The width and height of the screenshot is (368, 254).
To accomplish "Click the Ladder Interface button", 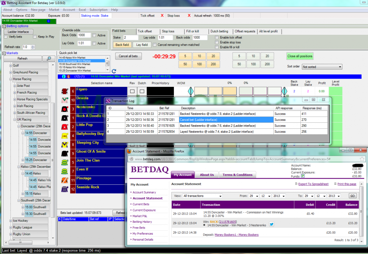I will click(18, 32).
